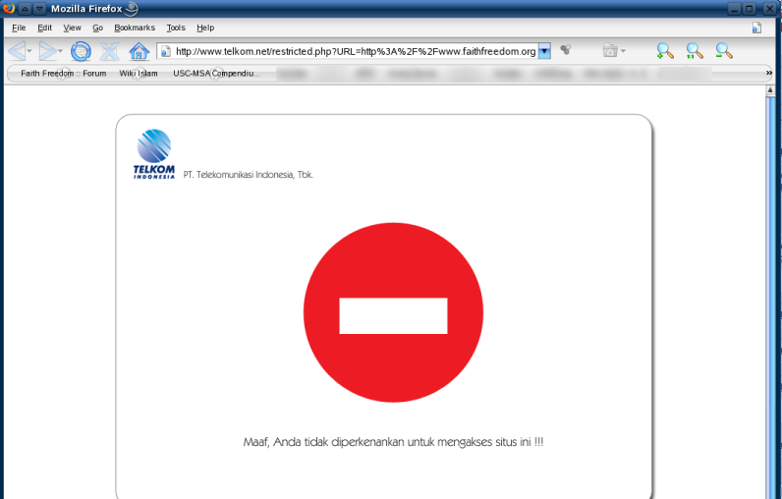Click the vertical scrollbar up arrow
Viewport: 782px width, 499px height.
770,91
